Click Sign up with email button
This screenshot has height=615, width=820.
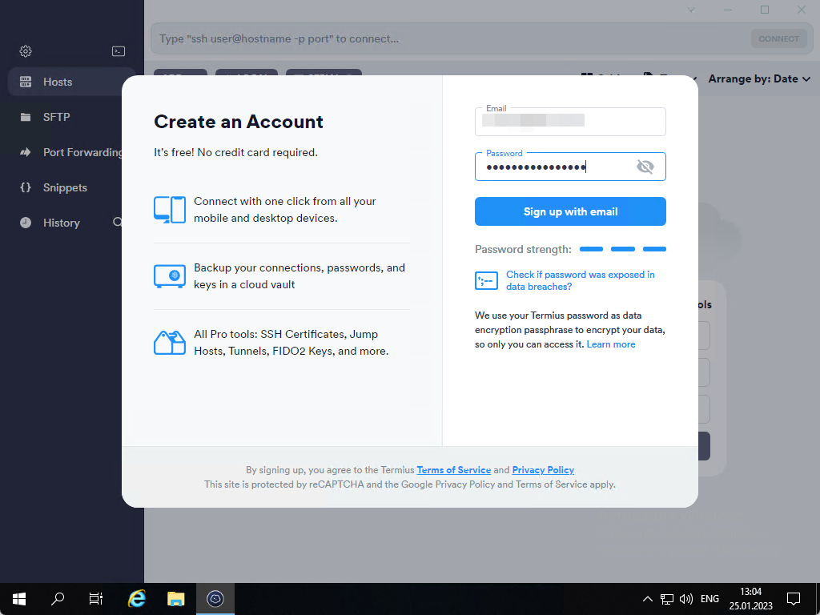pos(570,211)
